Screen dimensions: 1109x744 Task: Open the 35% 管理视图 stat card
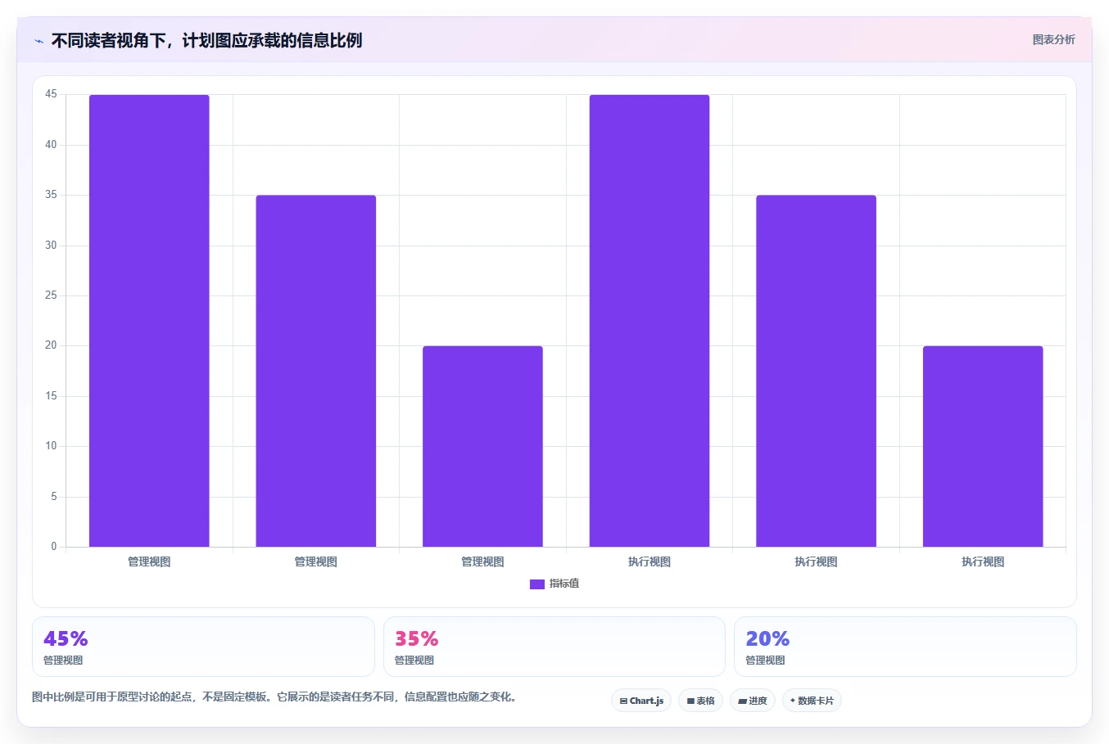[554, 647]
